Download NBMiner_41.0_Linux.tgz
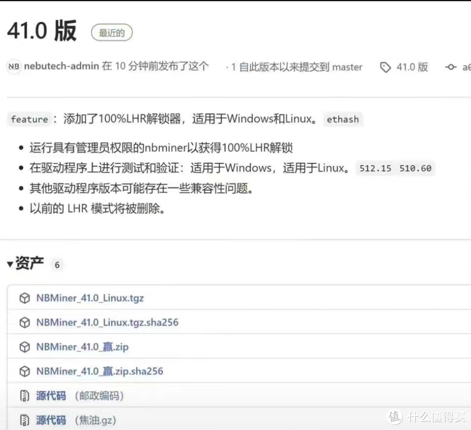 pos(90,298)
